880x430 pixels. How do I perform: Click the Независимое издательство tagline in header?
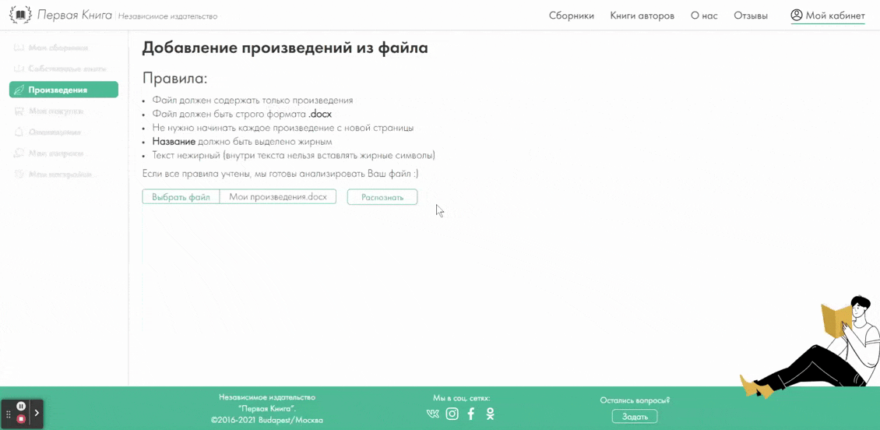click(167, 16)
